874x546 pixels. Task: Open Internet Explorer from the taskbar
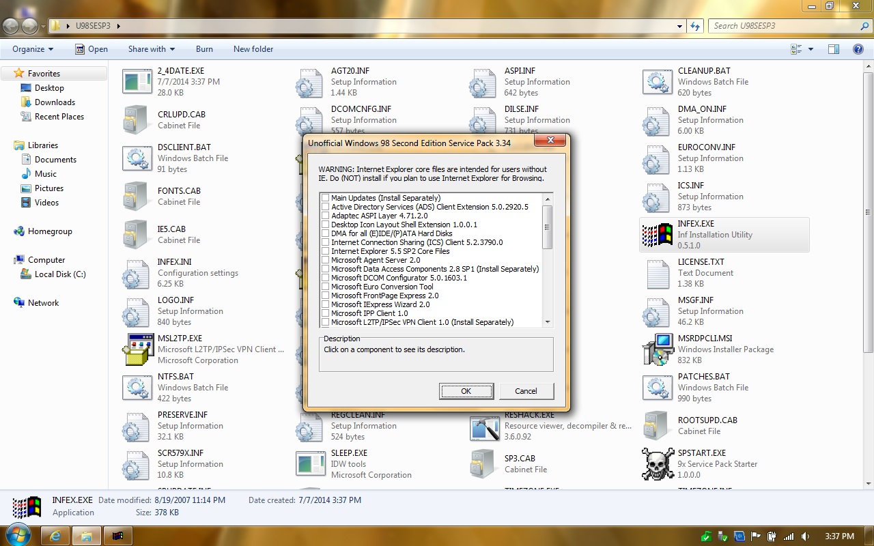56,536
